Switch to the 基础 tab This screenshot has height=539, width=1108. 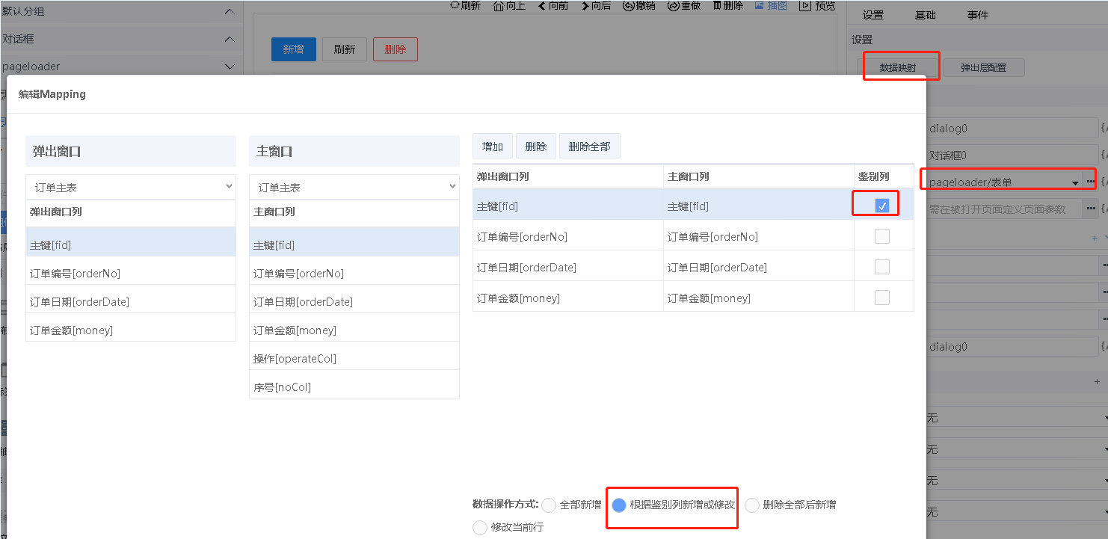click(x=925, y=15)
